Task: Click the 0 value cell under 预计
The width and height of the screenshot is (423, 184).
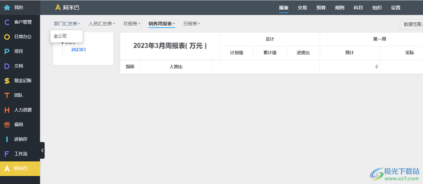Action: pos(349,67)
